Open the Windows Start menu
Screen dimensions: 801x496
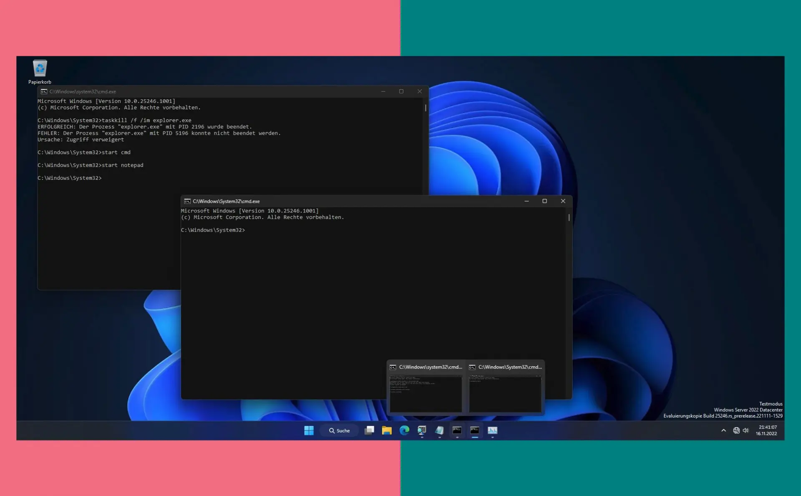(x=309, y=431)
